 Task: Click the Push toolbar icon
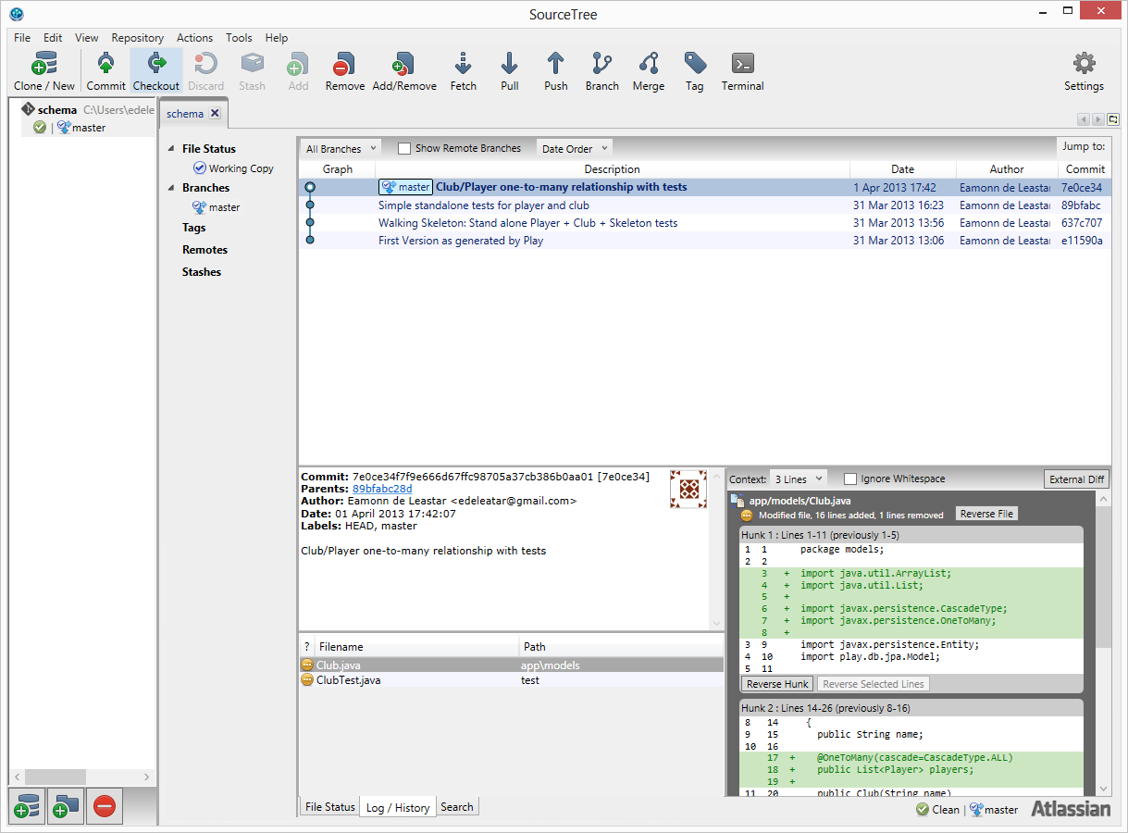pyautogui.click(x=555, y=64)
